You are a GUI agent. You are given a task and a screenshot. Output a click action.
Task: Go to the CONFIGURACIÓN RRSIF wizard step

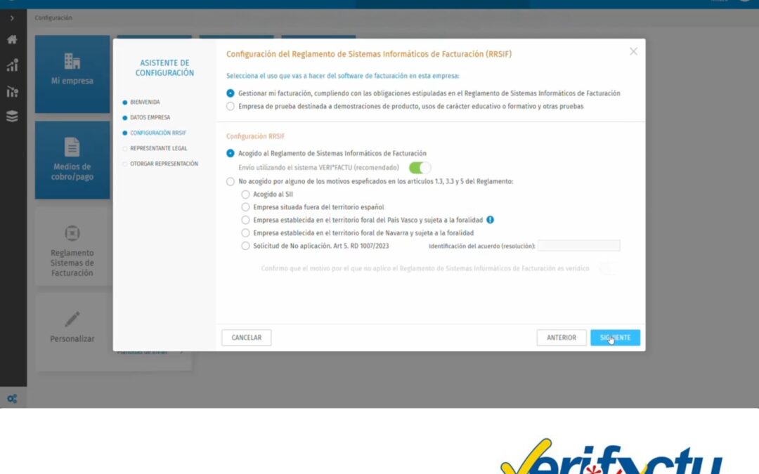[158, 133]
